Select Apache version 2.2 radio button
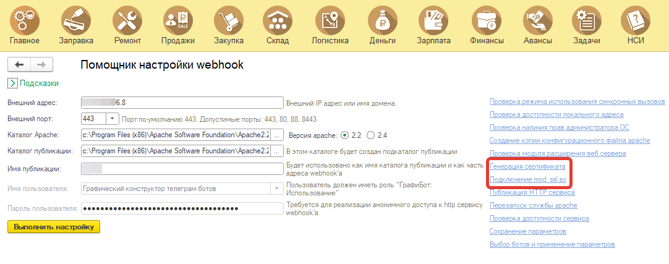669x264 pixels. click(x=346, y=135)
